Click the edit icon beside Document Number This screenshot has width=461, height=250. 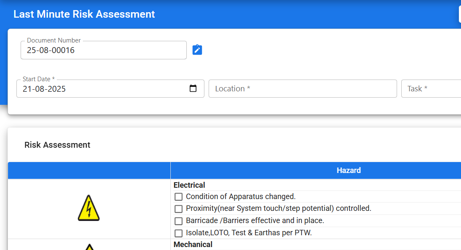click(197, 50)
